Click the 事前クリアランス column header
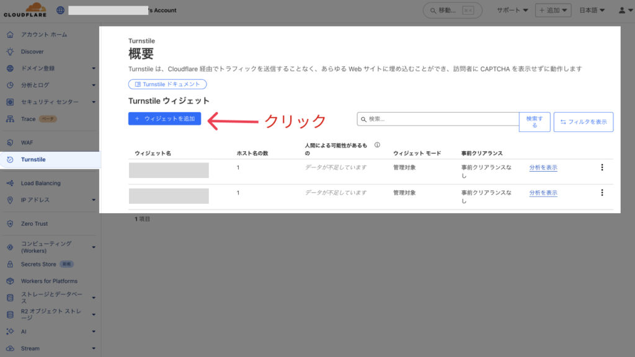Screen dimensions: 635x357 pyautogui.click(x=481, y=154)
